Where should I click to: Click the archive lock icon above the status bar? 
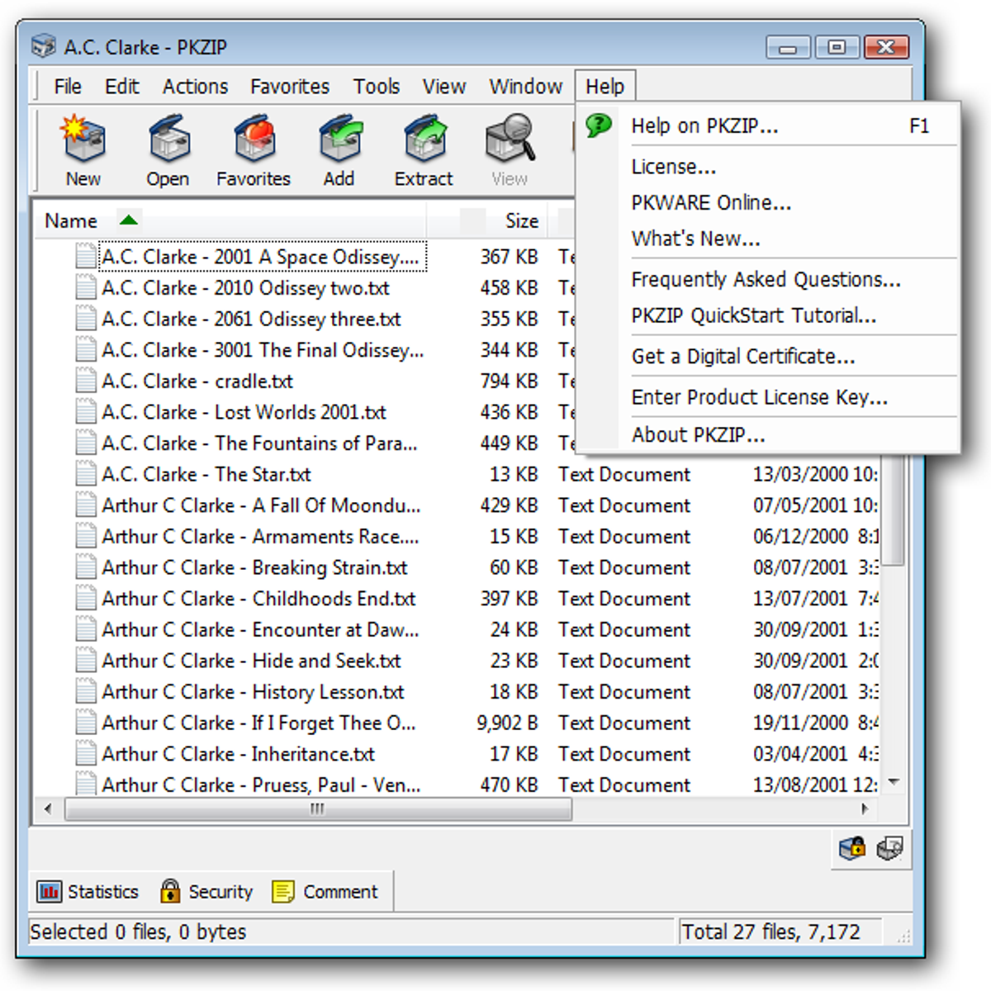tap(852, 848)
